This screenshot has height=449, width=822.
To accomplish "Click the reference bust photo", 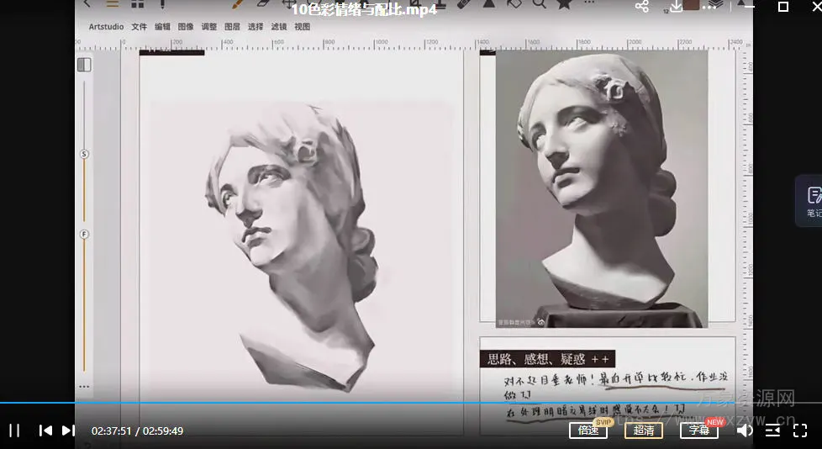I will pos(600,189).
